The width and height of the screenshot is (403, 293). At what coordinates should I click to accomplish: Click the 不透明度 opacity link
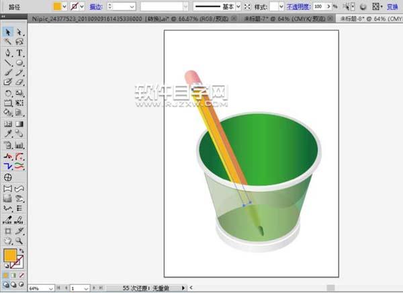pyautogui.click(x=299, y=6)
